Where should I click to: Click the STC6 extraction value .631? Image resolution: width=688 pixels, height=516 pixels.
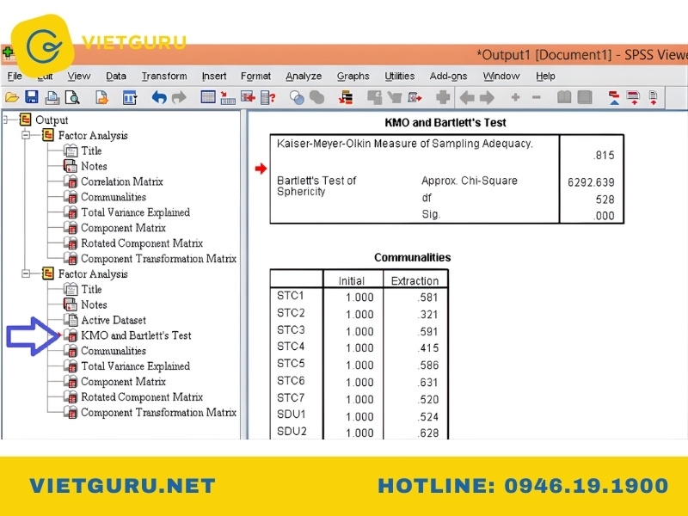[427, 382]
